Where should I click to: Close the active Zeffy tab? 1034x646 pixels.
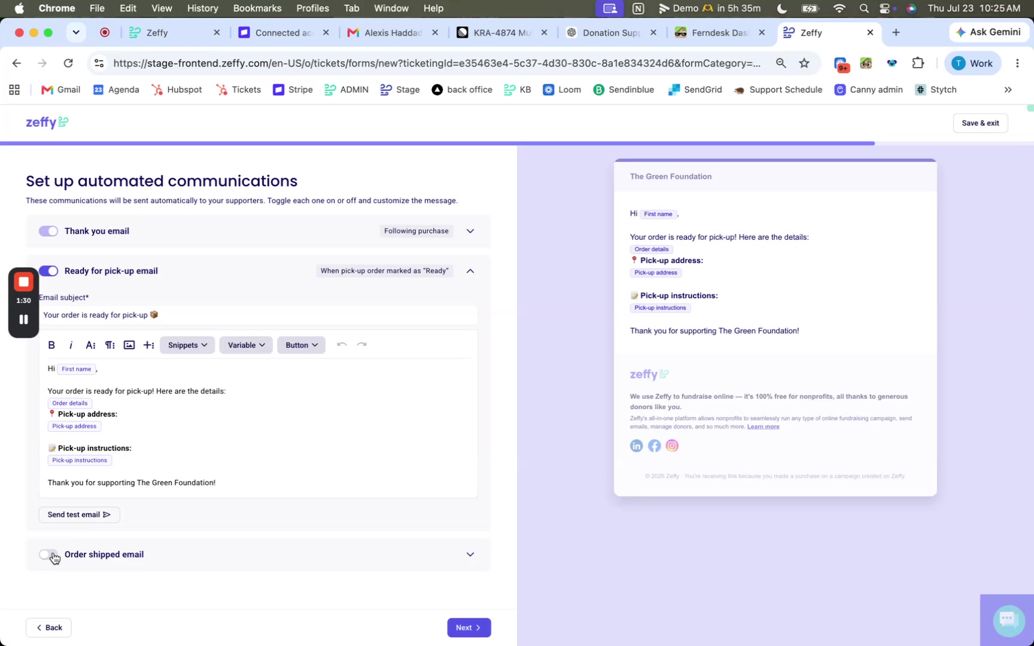[870, 32]
